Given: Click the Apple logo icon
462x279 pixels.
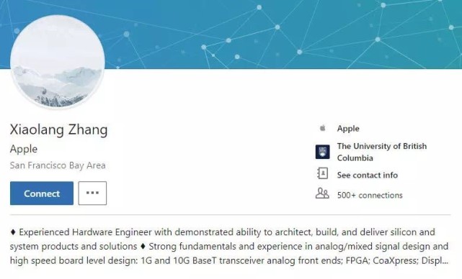Looking at the screenshot, I should [x=323, y=128].
